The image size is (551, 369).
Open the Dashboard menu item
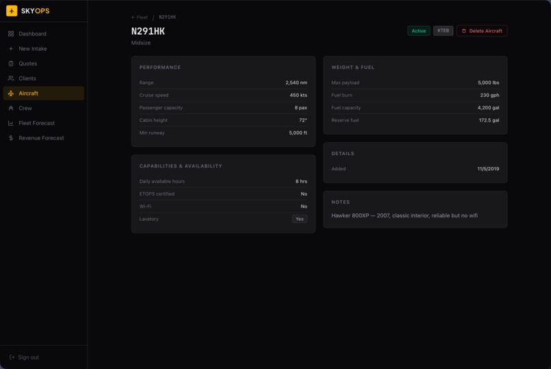[x=44, y=33]
